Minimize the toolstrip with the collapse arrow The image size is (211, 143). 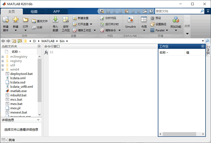pyautogui.click(x=208, y=11)
